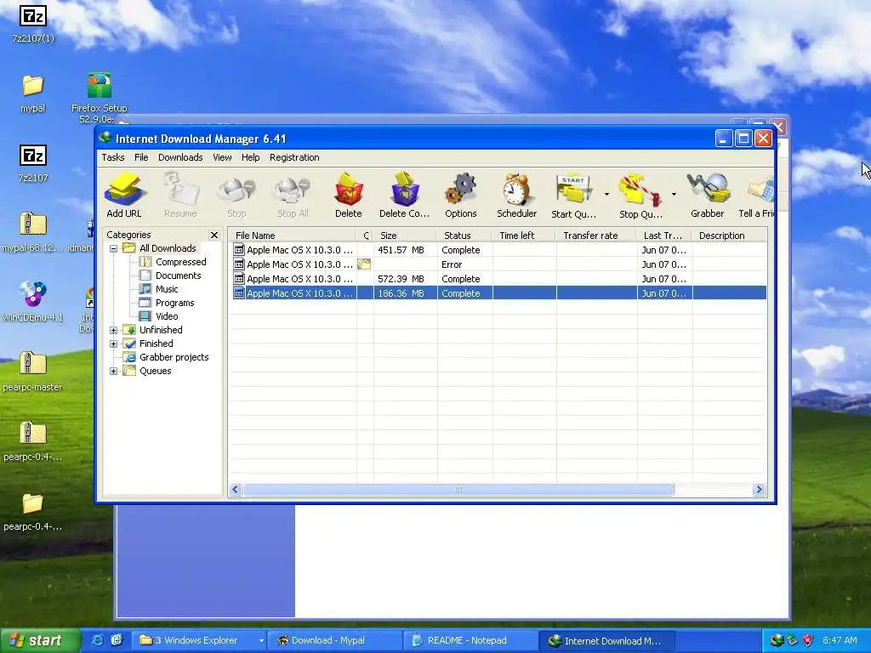This screenshot has height=653, width=871.
Task: Expand the Finished category
Action: 113,344
